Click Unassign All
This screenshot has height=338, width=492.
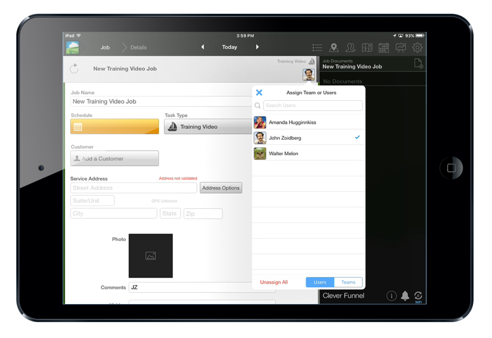[x=274, y=282]
